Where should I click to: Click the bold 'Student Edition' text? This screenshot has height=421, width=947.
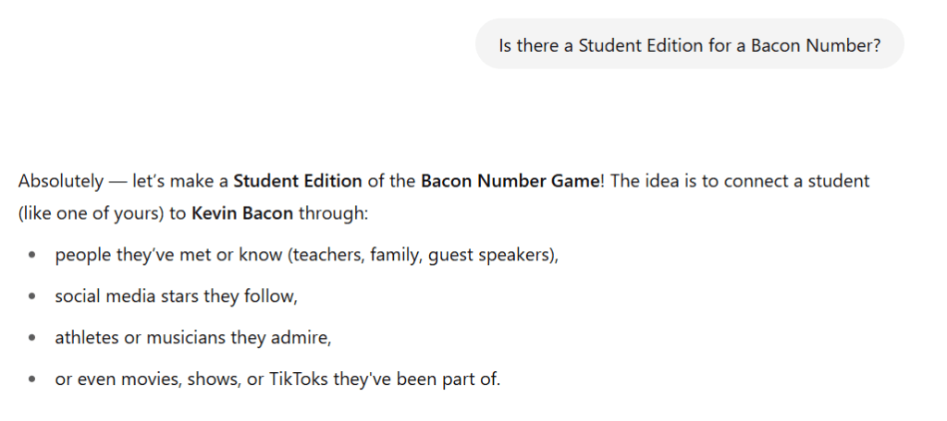click(x=297, y=181)
